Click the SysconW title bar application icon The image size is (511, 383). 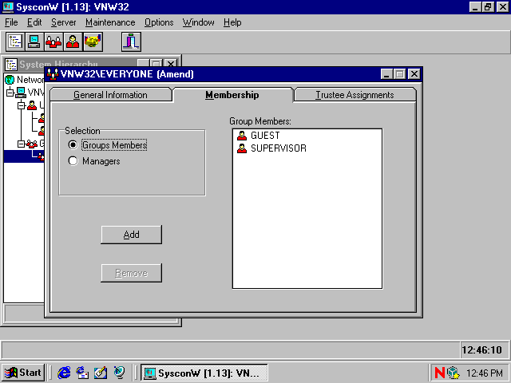click(x=8, y=6)
